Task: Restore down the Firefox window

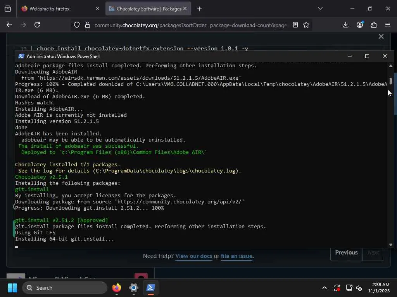Action: click(370, 9)
